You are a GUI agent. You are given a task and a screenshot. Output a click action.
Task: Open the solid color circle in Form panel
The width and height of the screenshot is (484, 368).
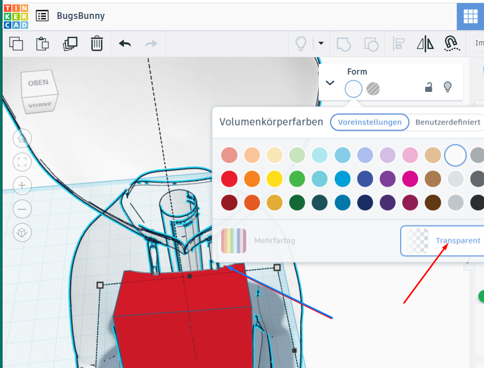coord(354,89)
